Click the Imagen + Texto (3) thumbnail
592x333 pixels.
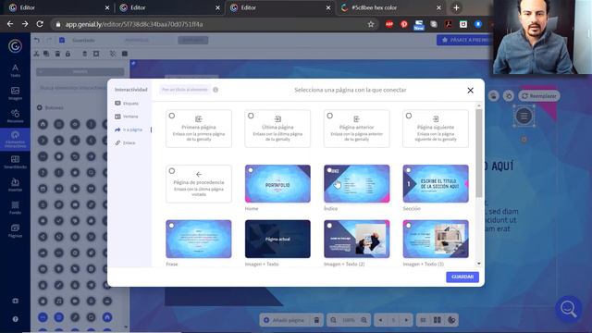(436, 239)
